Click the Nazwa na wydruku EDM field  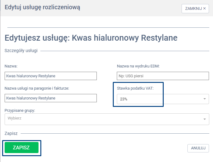coord(163,76)
